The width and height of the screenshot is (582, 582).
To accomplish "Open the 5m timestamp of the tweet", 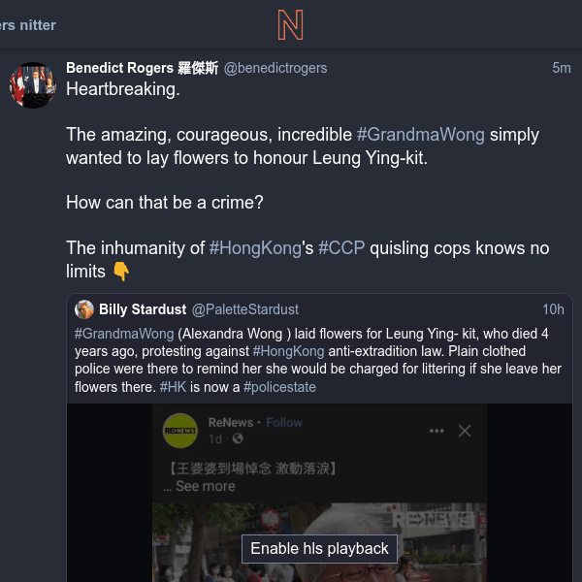I will click(x=562, y=68).
